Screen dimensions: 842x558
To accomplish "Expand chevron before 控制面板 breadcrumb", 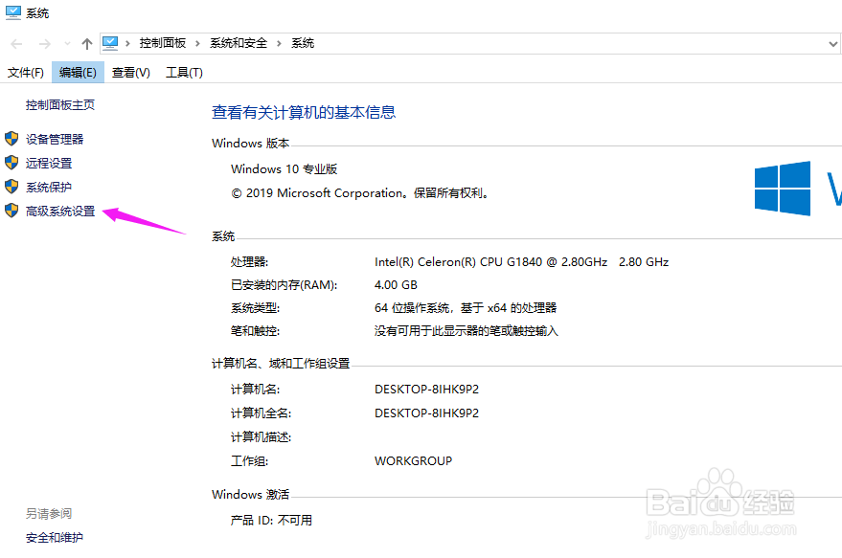I will pyautogui.click(x=127, y=43).
